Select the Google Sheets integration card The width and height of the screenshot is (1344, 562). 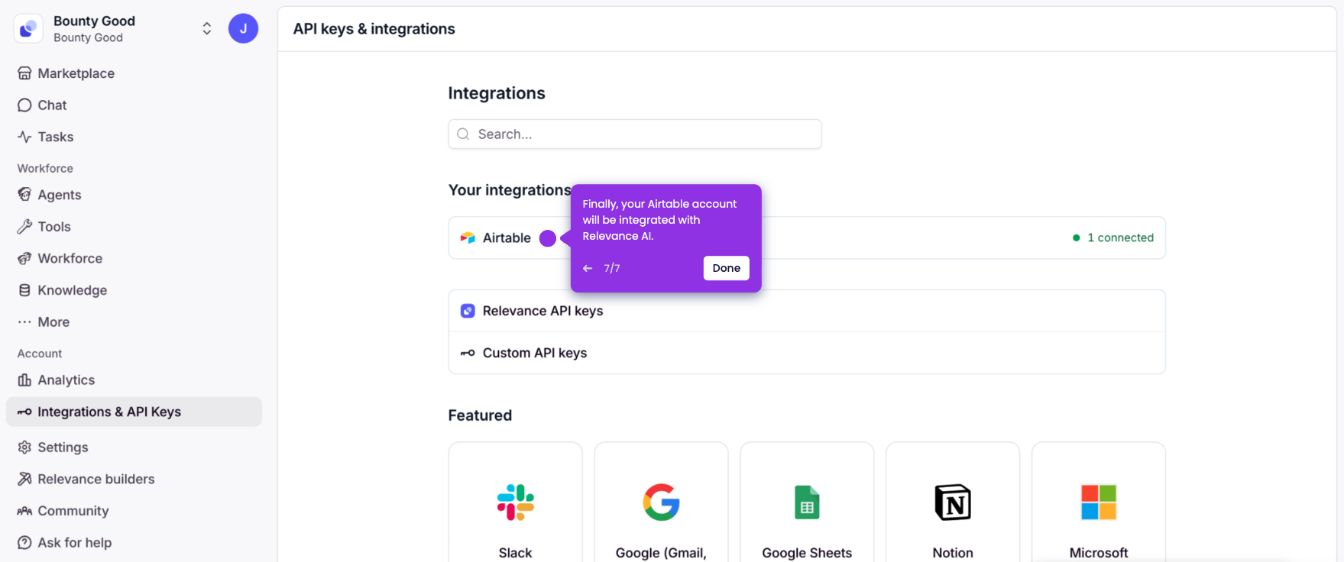click(807, 502)
